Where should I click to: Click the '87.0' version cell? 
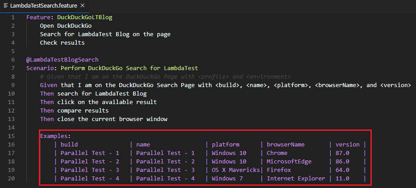pos(342,153)
